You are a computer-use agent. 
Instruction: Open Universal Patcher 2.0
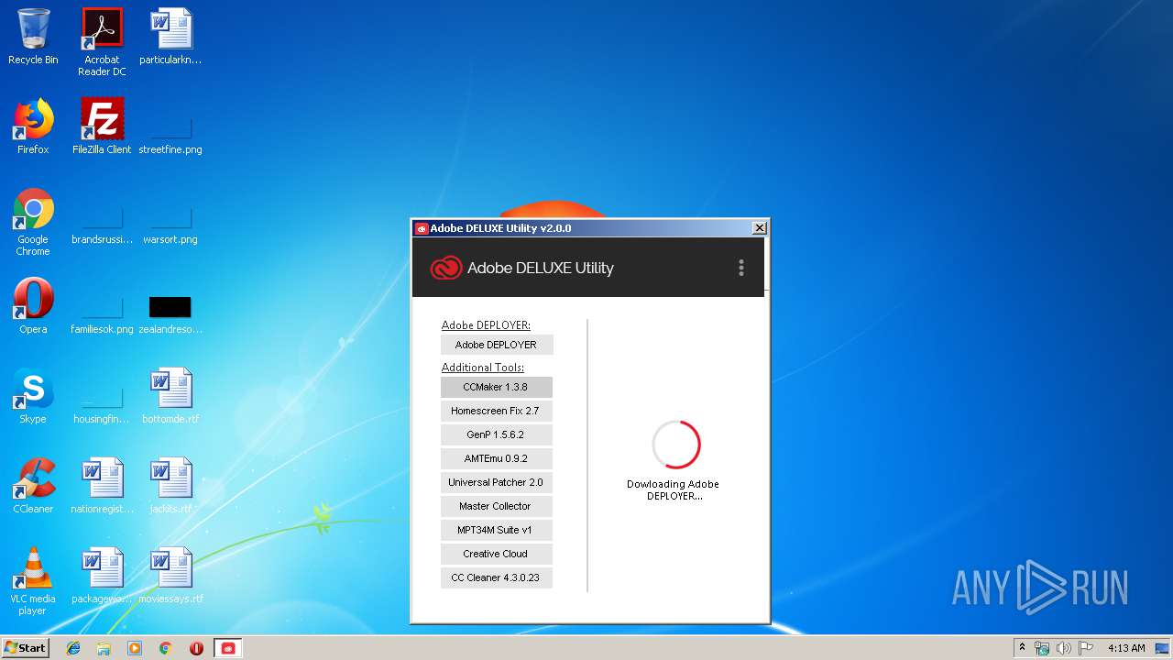point(496,482)
